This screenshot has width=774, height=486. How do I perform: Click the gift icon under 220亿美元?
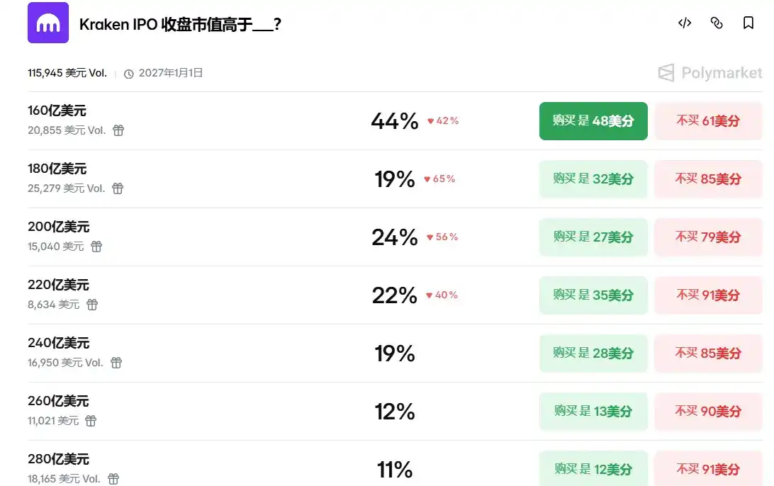pos(92,305)
